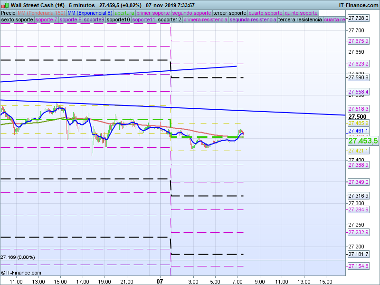The width and height of the screenshot is (380, 285).
Task: Select the sexto soporte indicator label
Action: (17, 20)
